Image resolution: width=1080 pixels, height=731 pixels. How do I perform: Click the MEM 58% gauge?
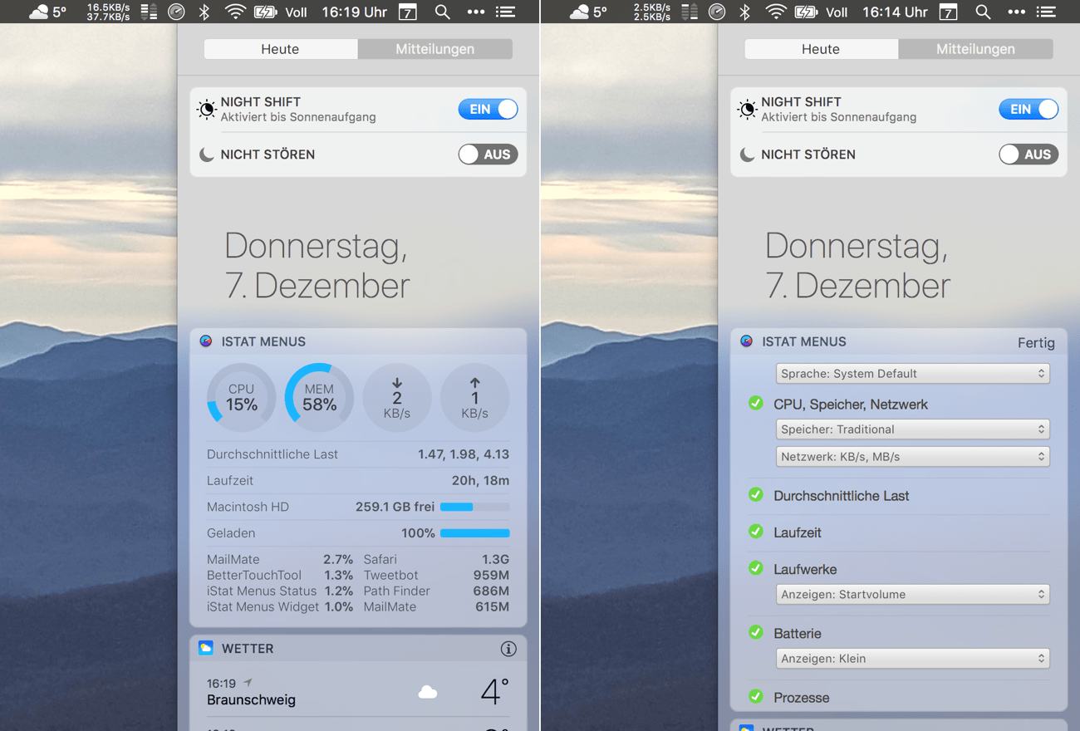pos(319,398)
